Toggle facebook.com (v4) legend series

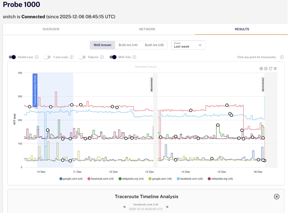pos(100,179)
